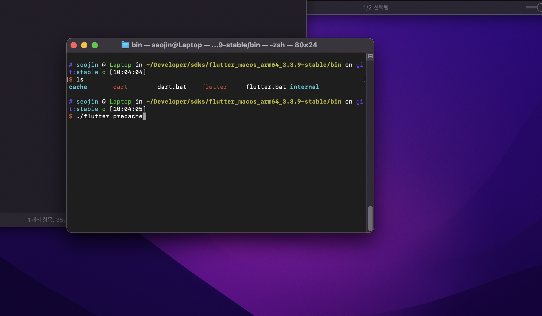Click the '[10:04:04]' timestamp in first prompt
Viewport: 542px width, 316px height.
[128, 72]
